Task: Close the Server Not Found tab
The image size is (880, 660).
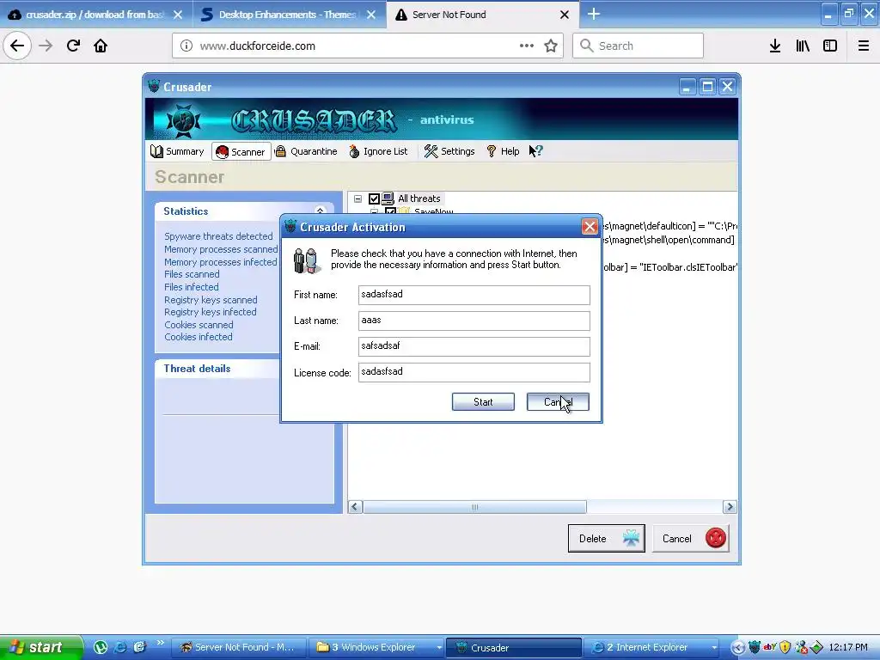Action: [x=565, y=15]
